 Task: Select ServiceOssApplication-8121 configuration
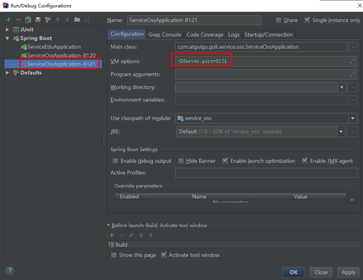58,64
